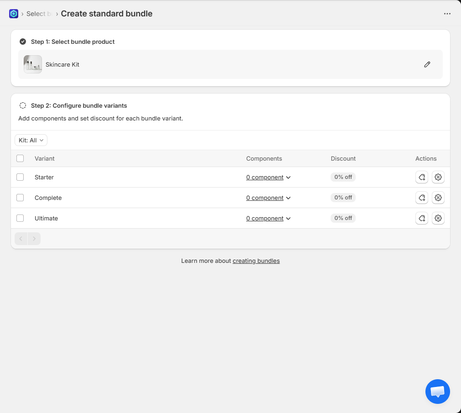
Task: Select all variants with header checkbox
Action: click(x=20, y=158)
